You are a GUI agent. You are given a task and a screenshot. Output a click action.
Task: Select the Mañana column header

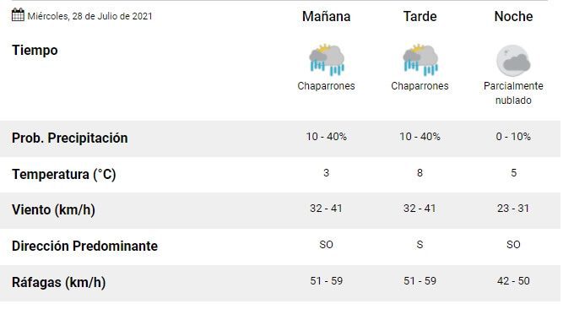[x=326, y=17]
